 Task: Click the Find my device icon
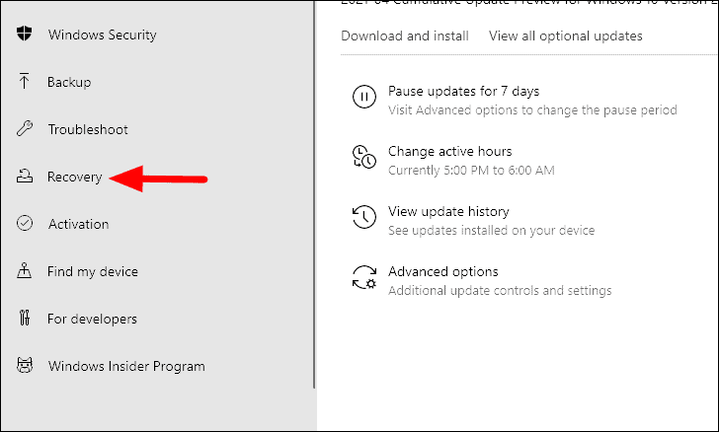(x=25, y=271)
